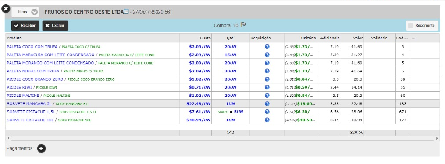445x164 pixels.
Task: Open the PALETA COCO COM TRUFA product link
Action: [x=32, y=47]
